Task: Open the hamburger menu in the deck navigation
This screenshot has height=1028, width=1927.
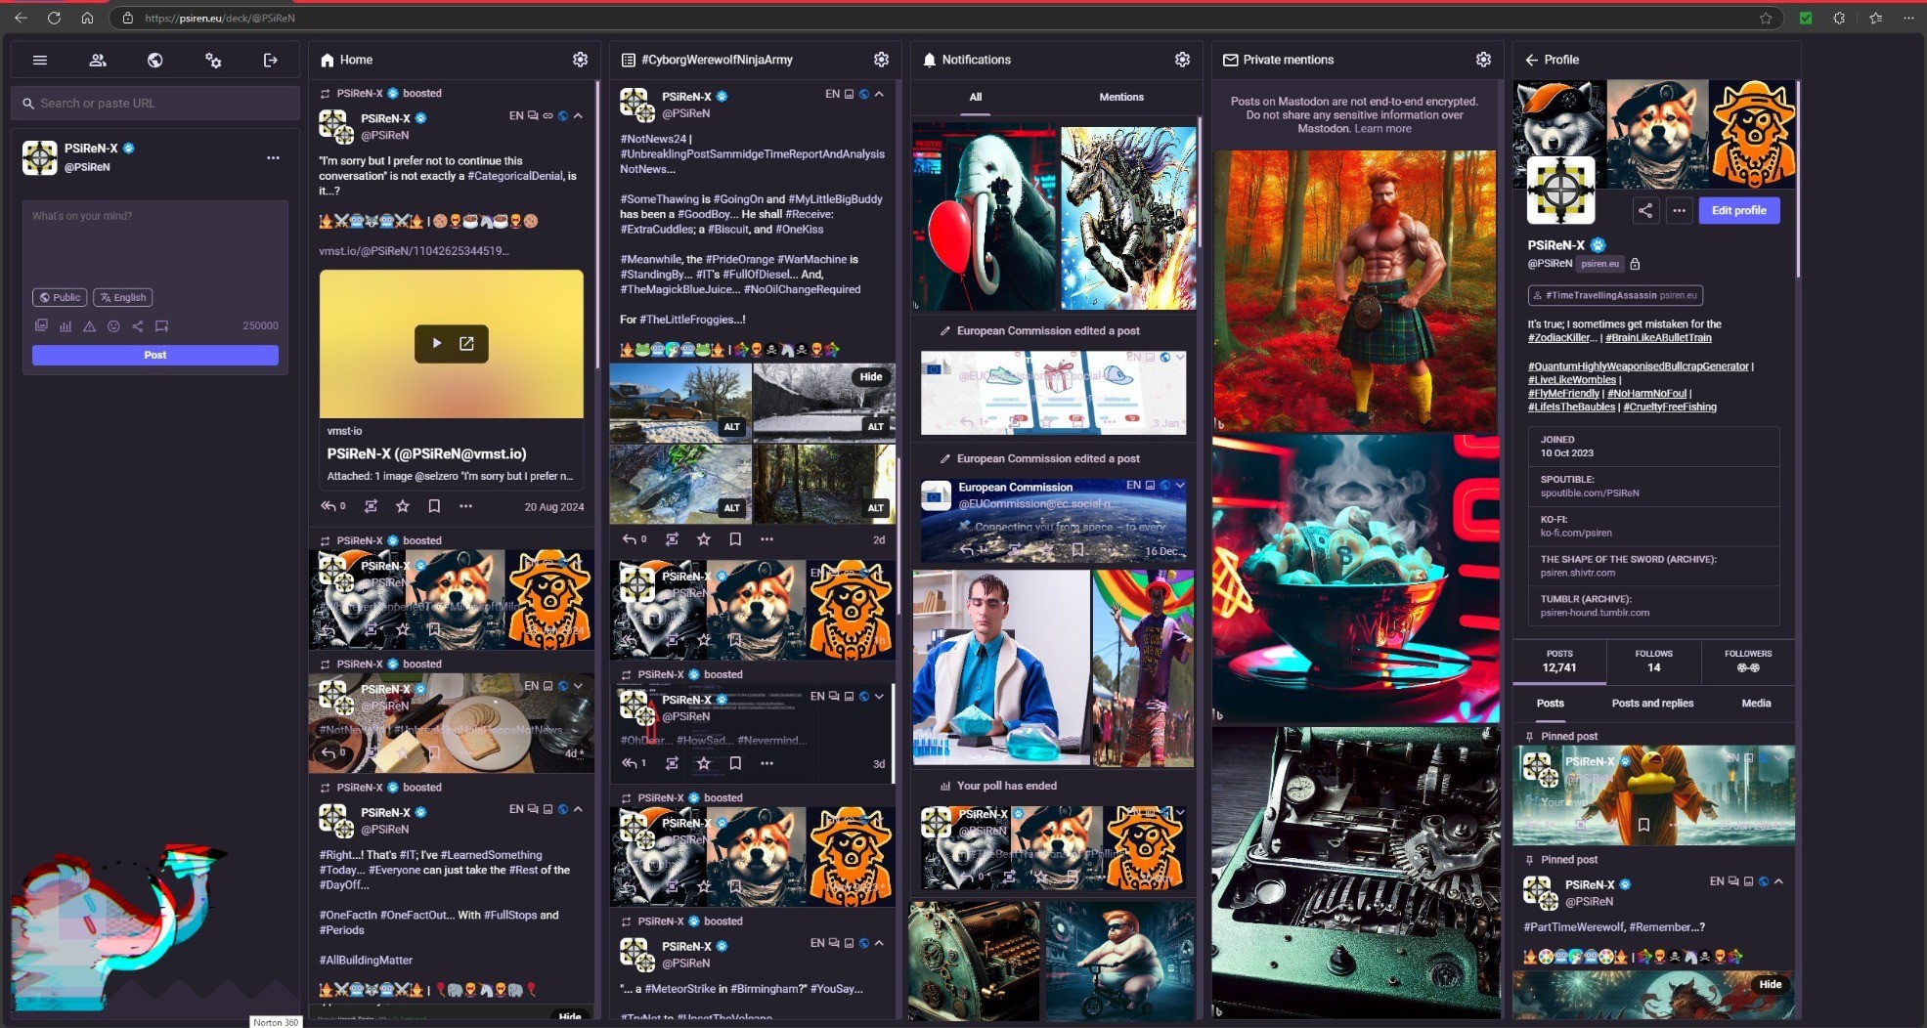Action: point(40,60)
